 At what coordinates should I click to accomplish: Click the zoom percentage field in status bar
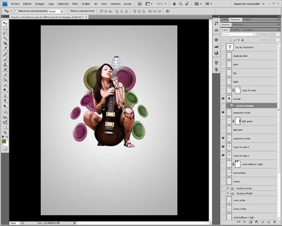pyautogui.click(x=14, y=223)
